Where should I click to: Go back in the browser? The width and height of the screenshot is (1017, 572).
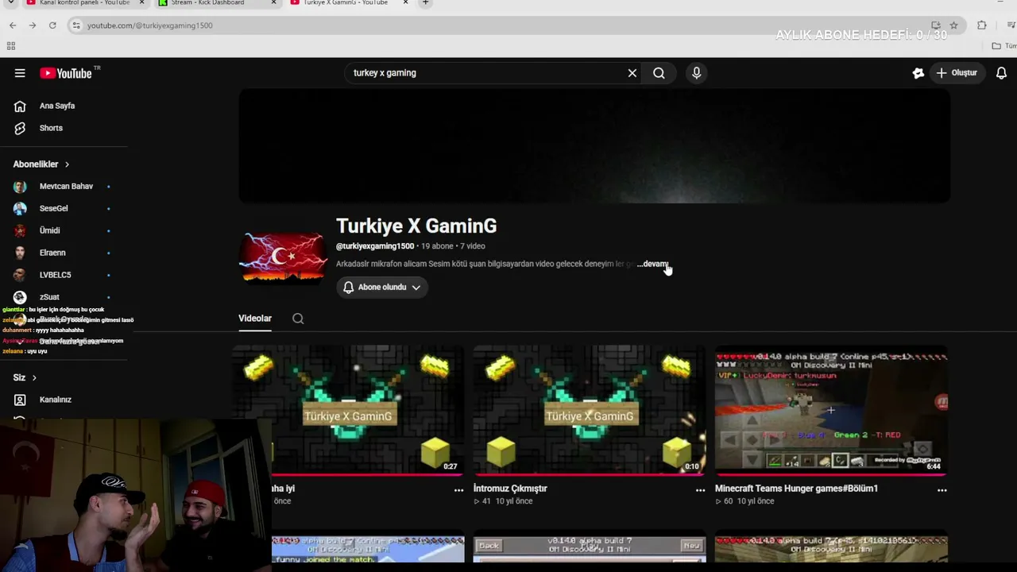tap(13, 25)
